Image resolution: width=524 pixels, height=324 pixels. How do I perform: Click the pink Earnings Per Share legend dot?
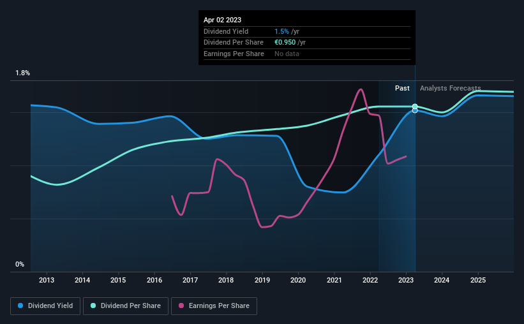pyautogui.click(x=181, y=306)
